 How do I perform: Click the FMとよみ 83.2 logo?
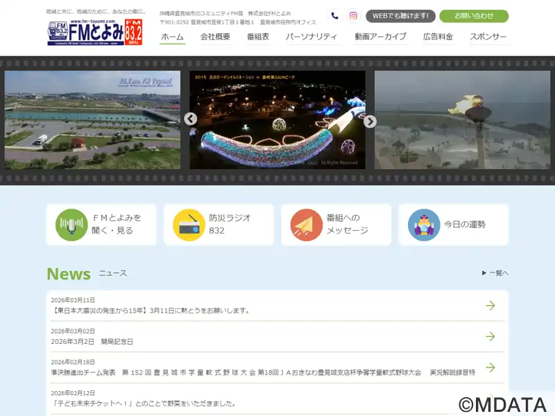95,32
